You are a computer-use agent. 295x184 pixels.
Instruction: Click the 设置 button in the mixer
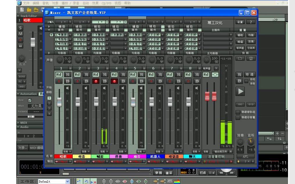pyautogui.click(x=240, y=22)
